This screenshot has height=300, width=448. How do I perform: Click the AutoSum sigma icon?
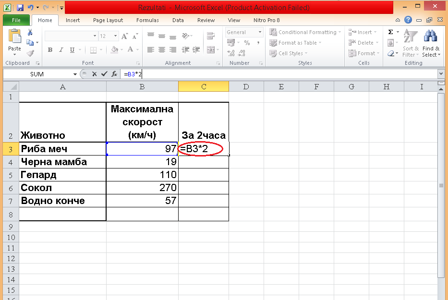pyautogui.click(x=390, y=32)
